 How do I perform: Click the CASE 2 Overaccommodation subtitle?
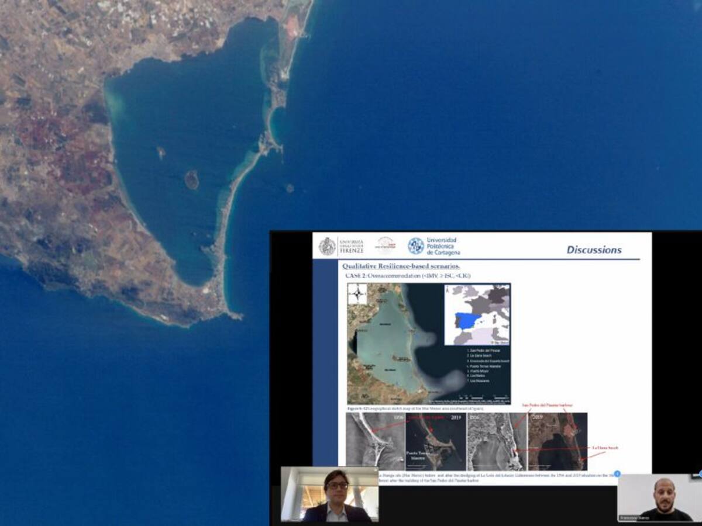407,276
